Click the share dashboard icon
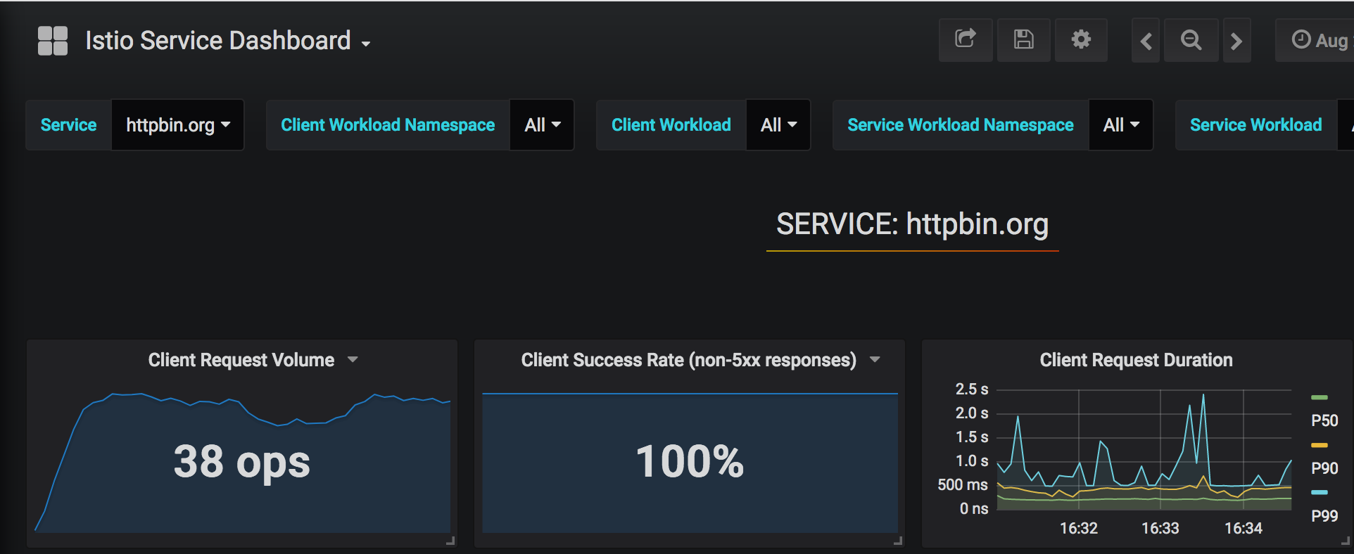Screen dimensions: 1354x554 point(966,40)
